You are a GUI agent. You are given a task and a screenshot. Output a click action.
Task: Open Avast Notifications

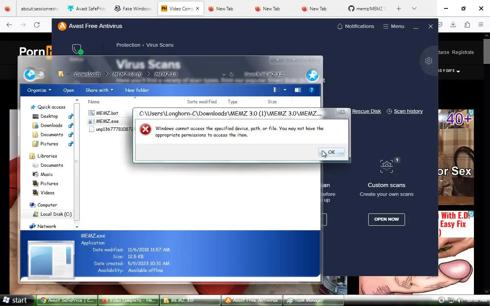pos(355,26)
